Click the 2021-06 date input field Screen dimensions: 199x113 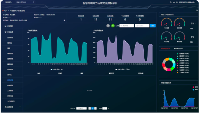click(127, 26)
